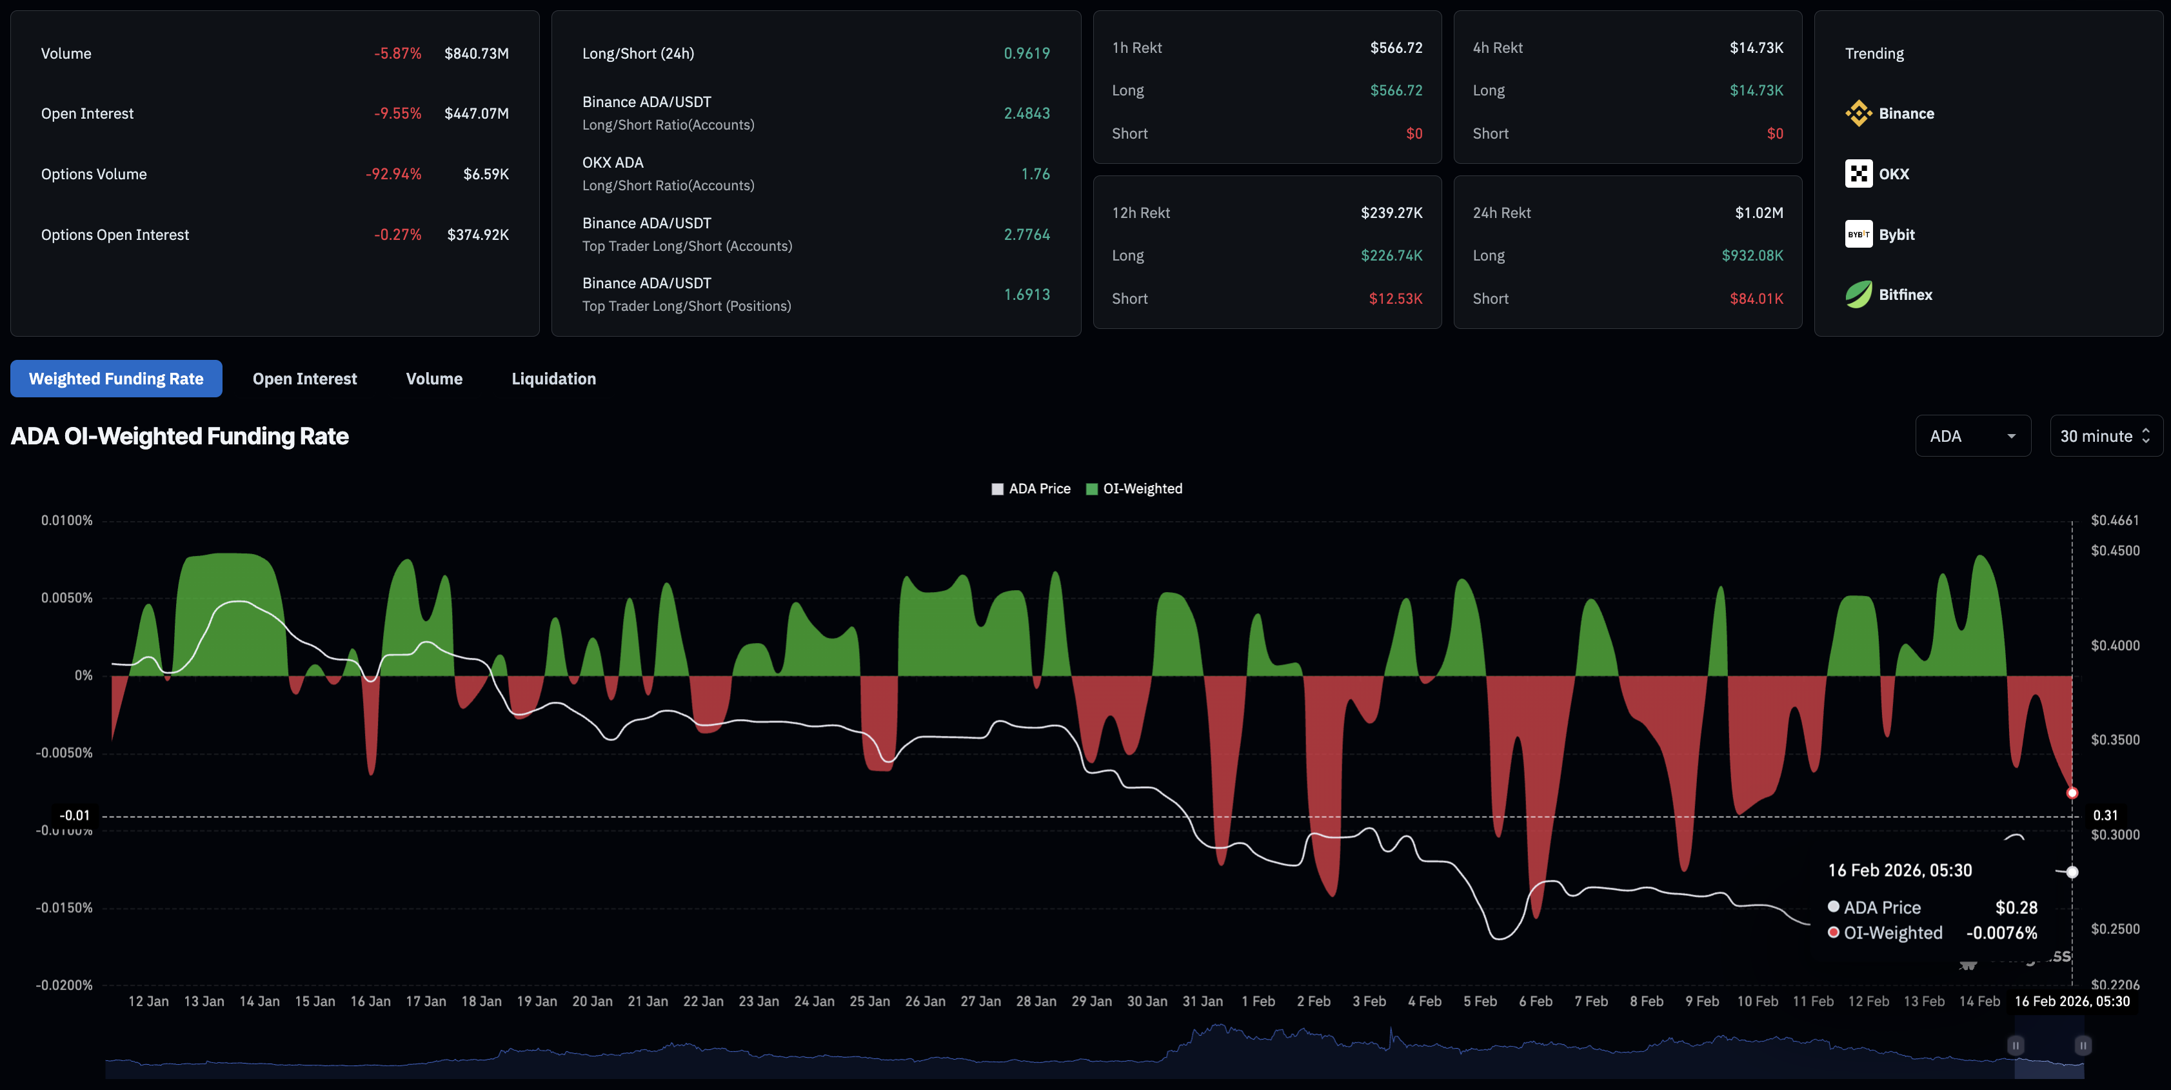Click the ADA dropdown arrow
Image resolution: width=2171 pixels, height=1090 pixels.
(2011, 436)
